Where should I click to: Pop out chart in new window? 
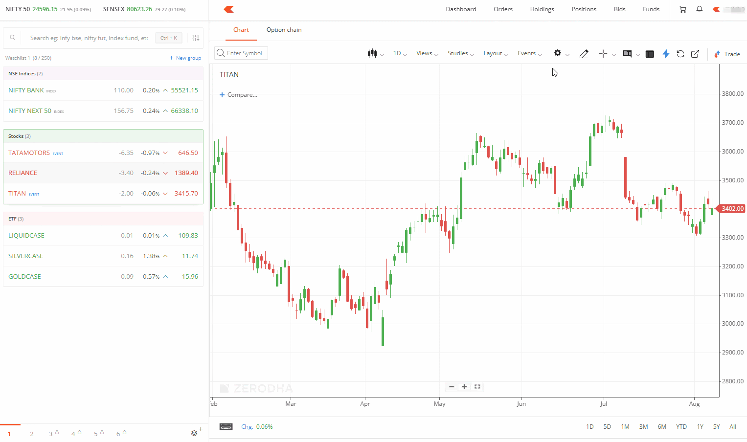click(x=695, y=54)
